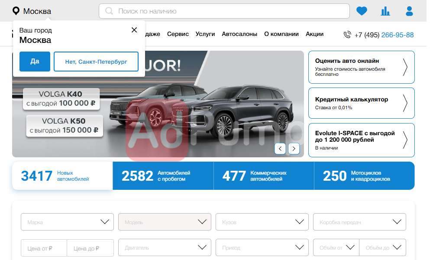Open the Акции menu item
The width and height of the screenshot is (433, 260).
coord(314,34)
